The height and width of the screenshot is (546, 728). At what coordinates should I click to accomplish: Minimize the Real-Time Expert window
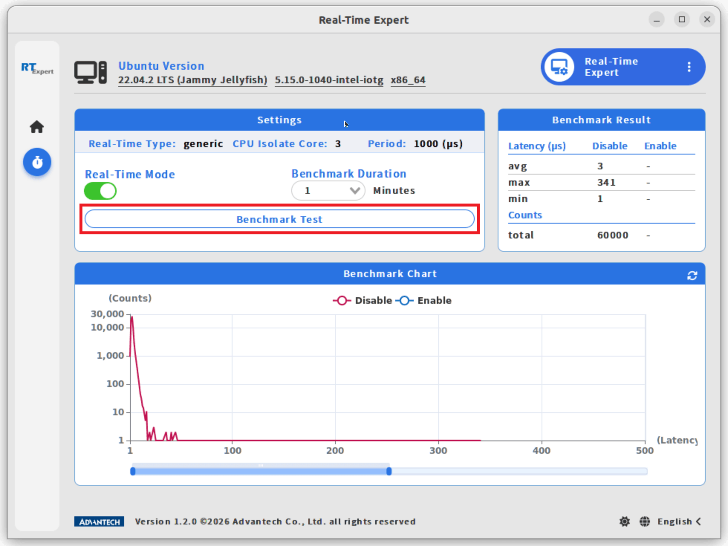pyautogui.click(x=657, y=20)
